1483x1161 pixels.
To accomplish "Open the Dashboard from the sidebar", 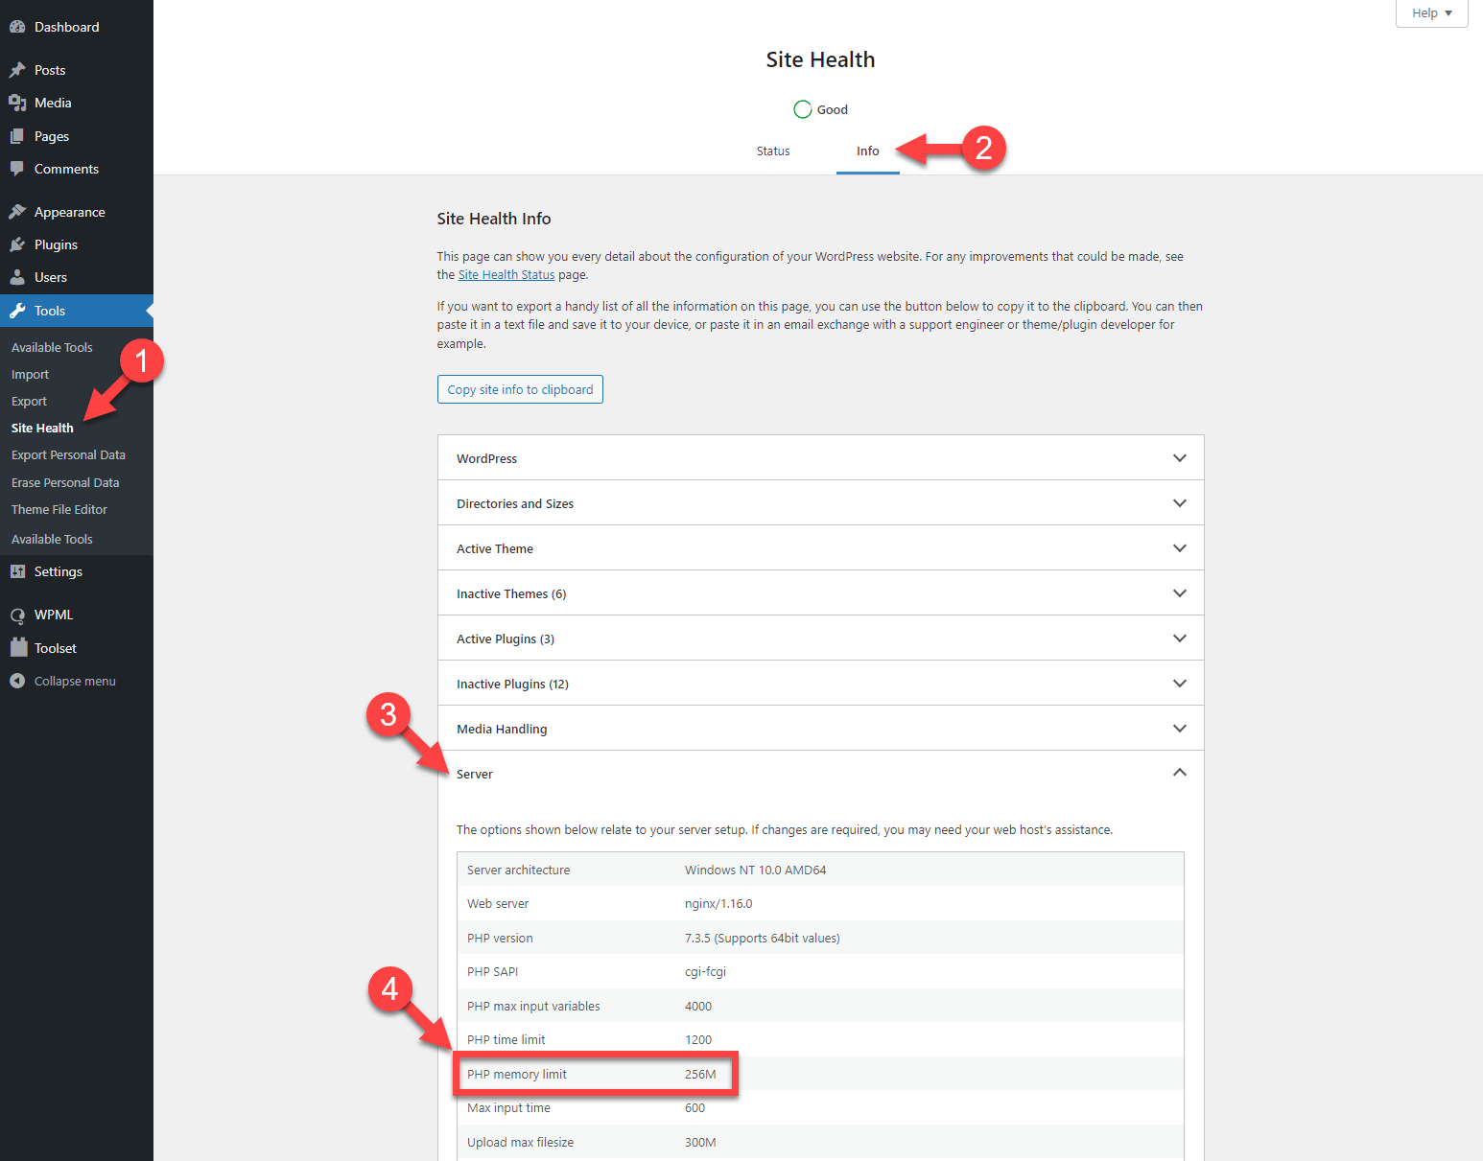I will (x=17, y=26).
